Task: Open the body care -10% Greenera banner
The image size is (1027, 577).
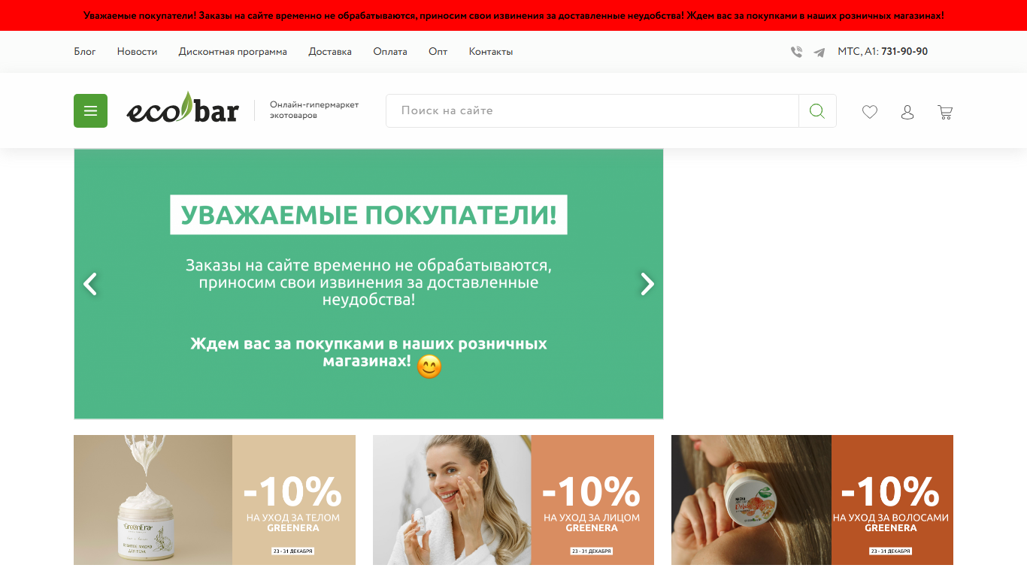Action: tap(214, 500)
